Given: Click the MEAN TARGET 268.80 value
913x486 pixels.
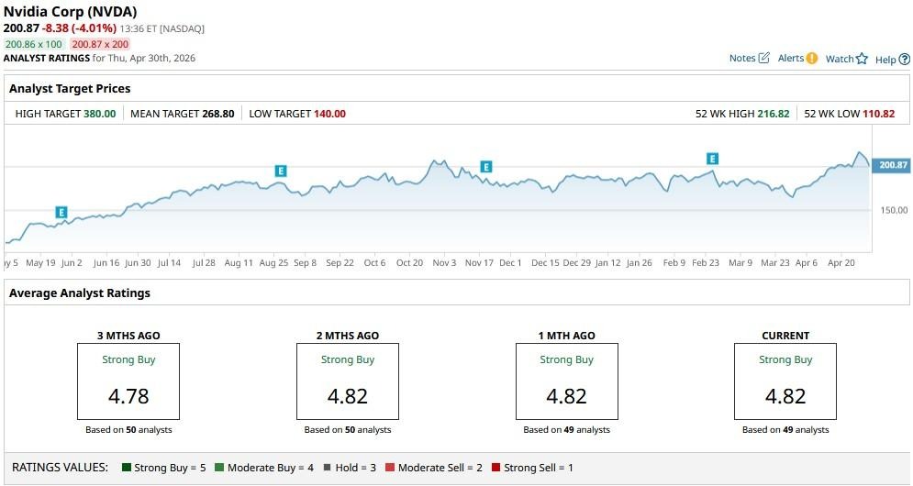Looking at the screenshot, I should (218, 114).
